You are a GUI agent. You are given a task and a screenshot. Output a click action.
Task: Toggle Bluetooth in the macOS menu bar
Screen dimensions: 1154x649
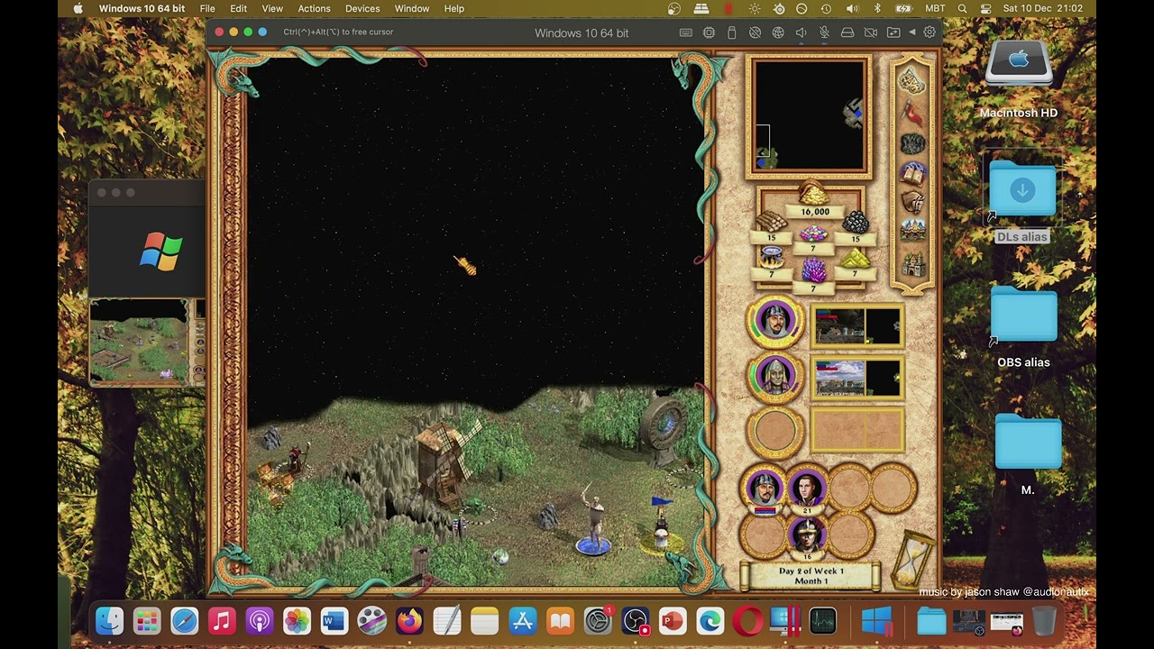tap(877, 9)
